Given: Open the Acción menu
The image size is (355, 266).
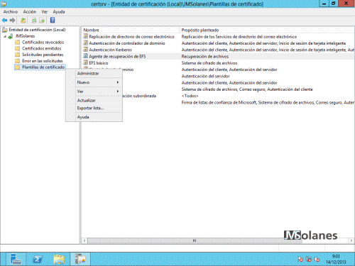Looking at the screenshot, I should pyautogui.click(x=30, y=12).
